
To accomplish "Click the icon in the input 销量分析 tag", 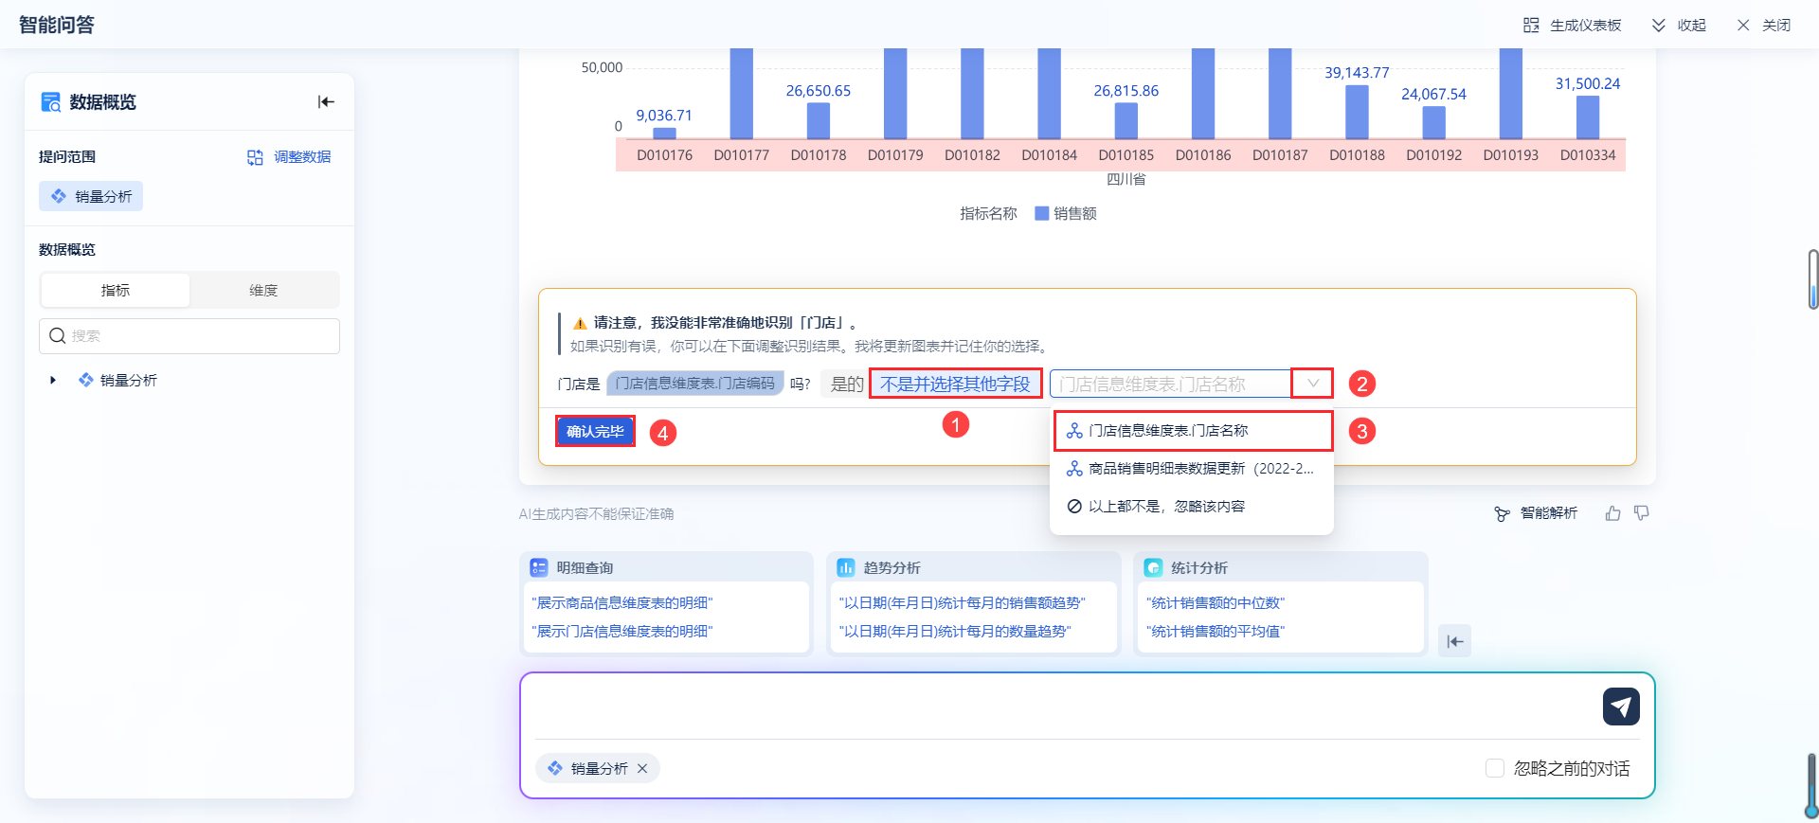I will [555, 769].
